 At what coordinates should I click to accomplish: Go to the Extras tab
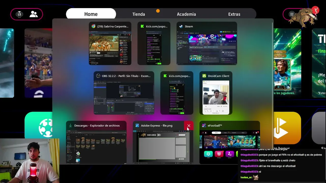234,14
